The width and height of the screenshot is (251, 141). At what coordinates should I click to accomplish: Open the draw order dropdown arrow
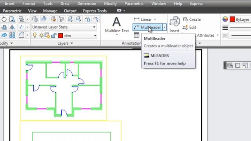(x=27, y=19)
